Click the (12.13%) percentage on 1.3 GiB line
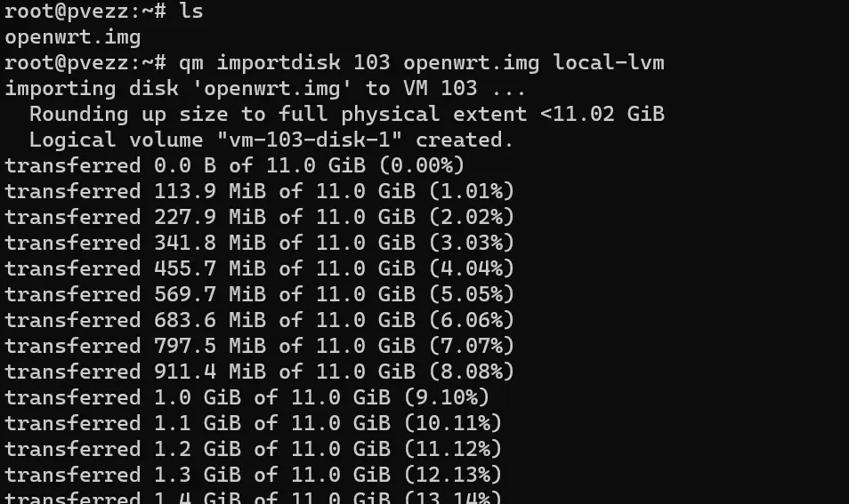Screen dimensions: 849x504 (453, 475)
